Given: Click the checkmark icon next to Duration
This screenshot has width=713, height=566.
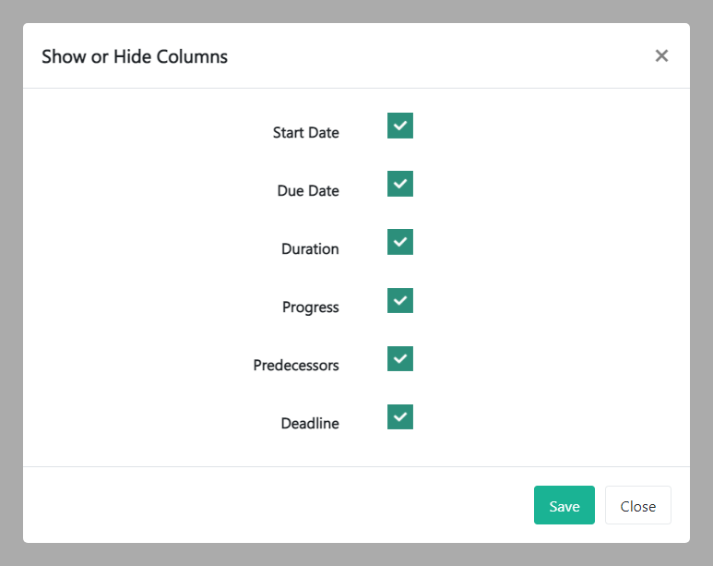Looking at the screenshot, I should point(399,242).
